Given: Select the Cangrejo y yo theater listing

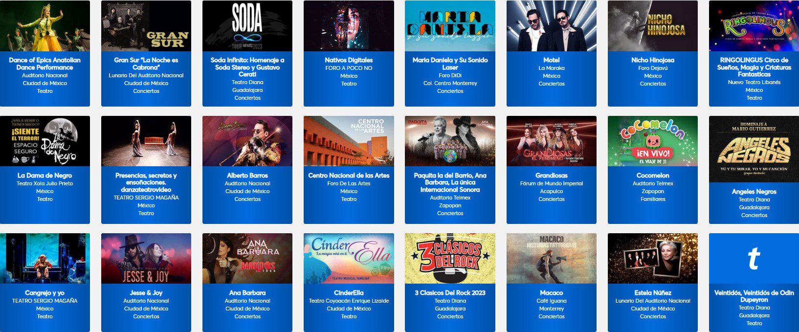Looking at the screenshot, I should [x=45, y=283].
